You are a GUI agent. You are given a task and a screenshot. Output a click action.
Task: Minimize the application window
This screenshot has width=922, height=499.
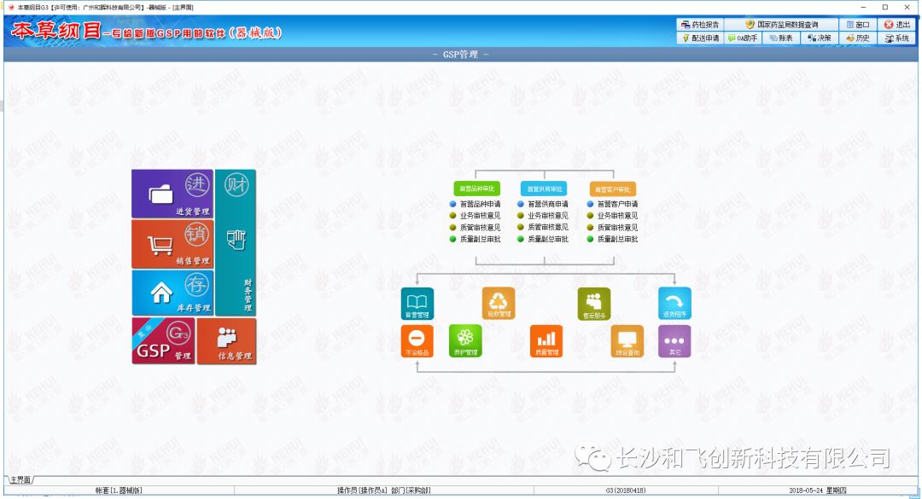pos(863,7)
